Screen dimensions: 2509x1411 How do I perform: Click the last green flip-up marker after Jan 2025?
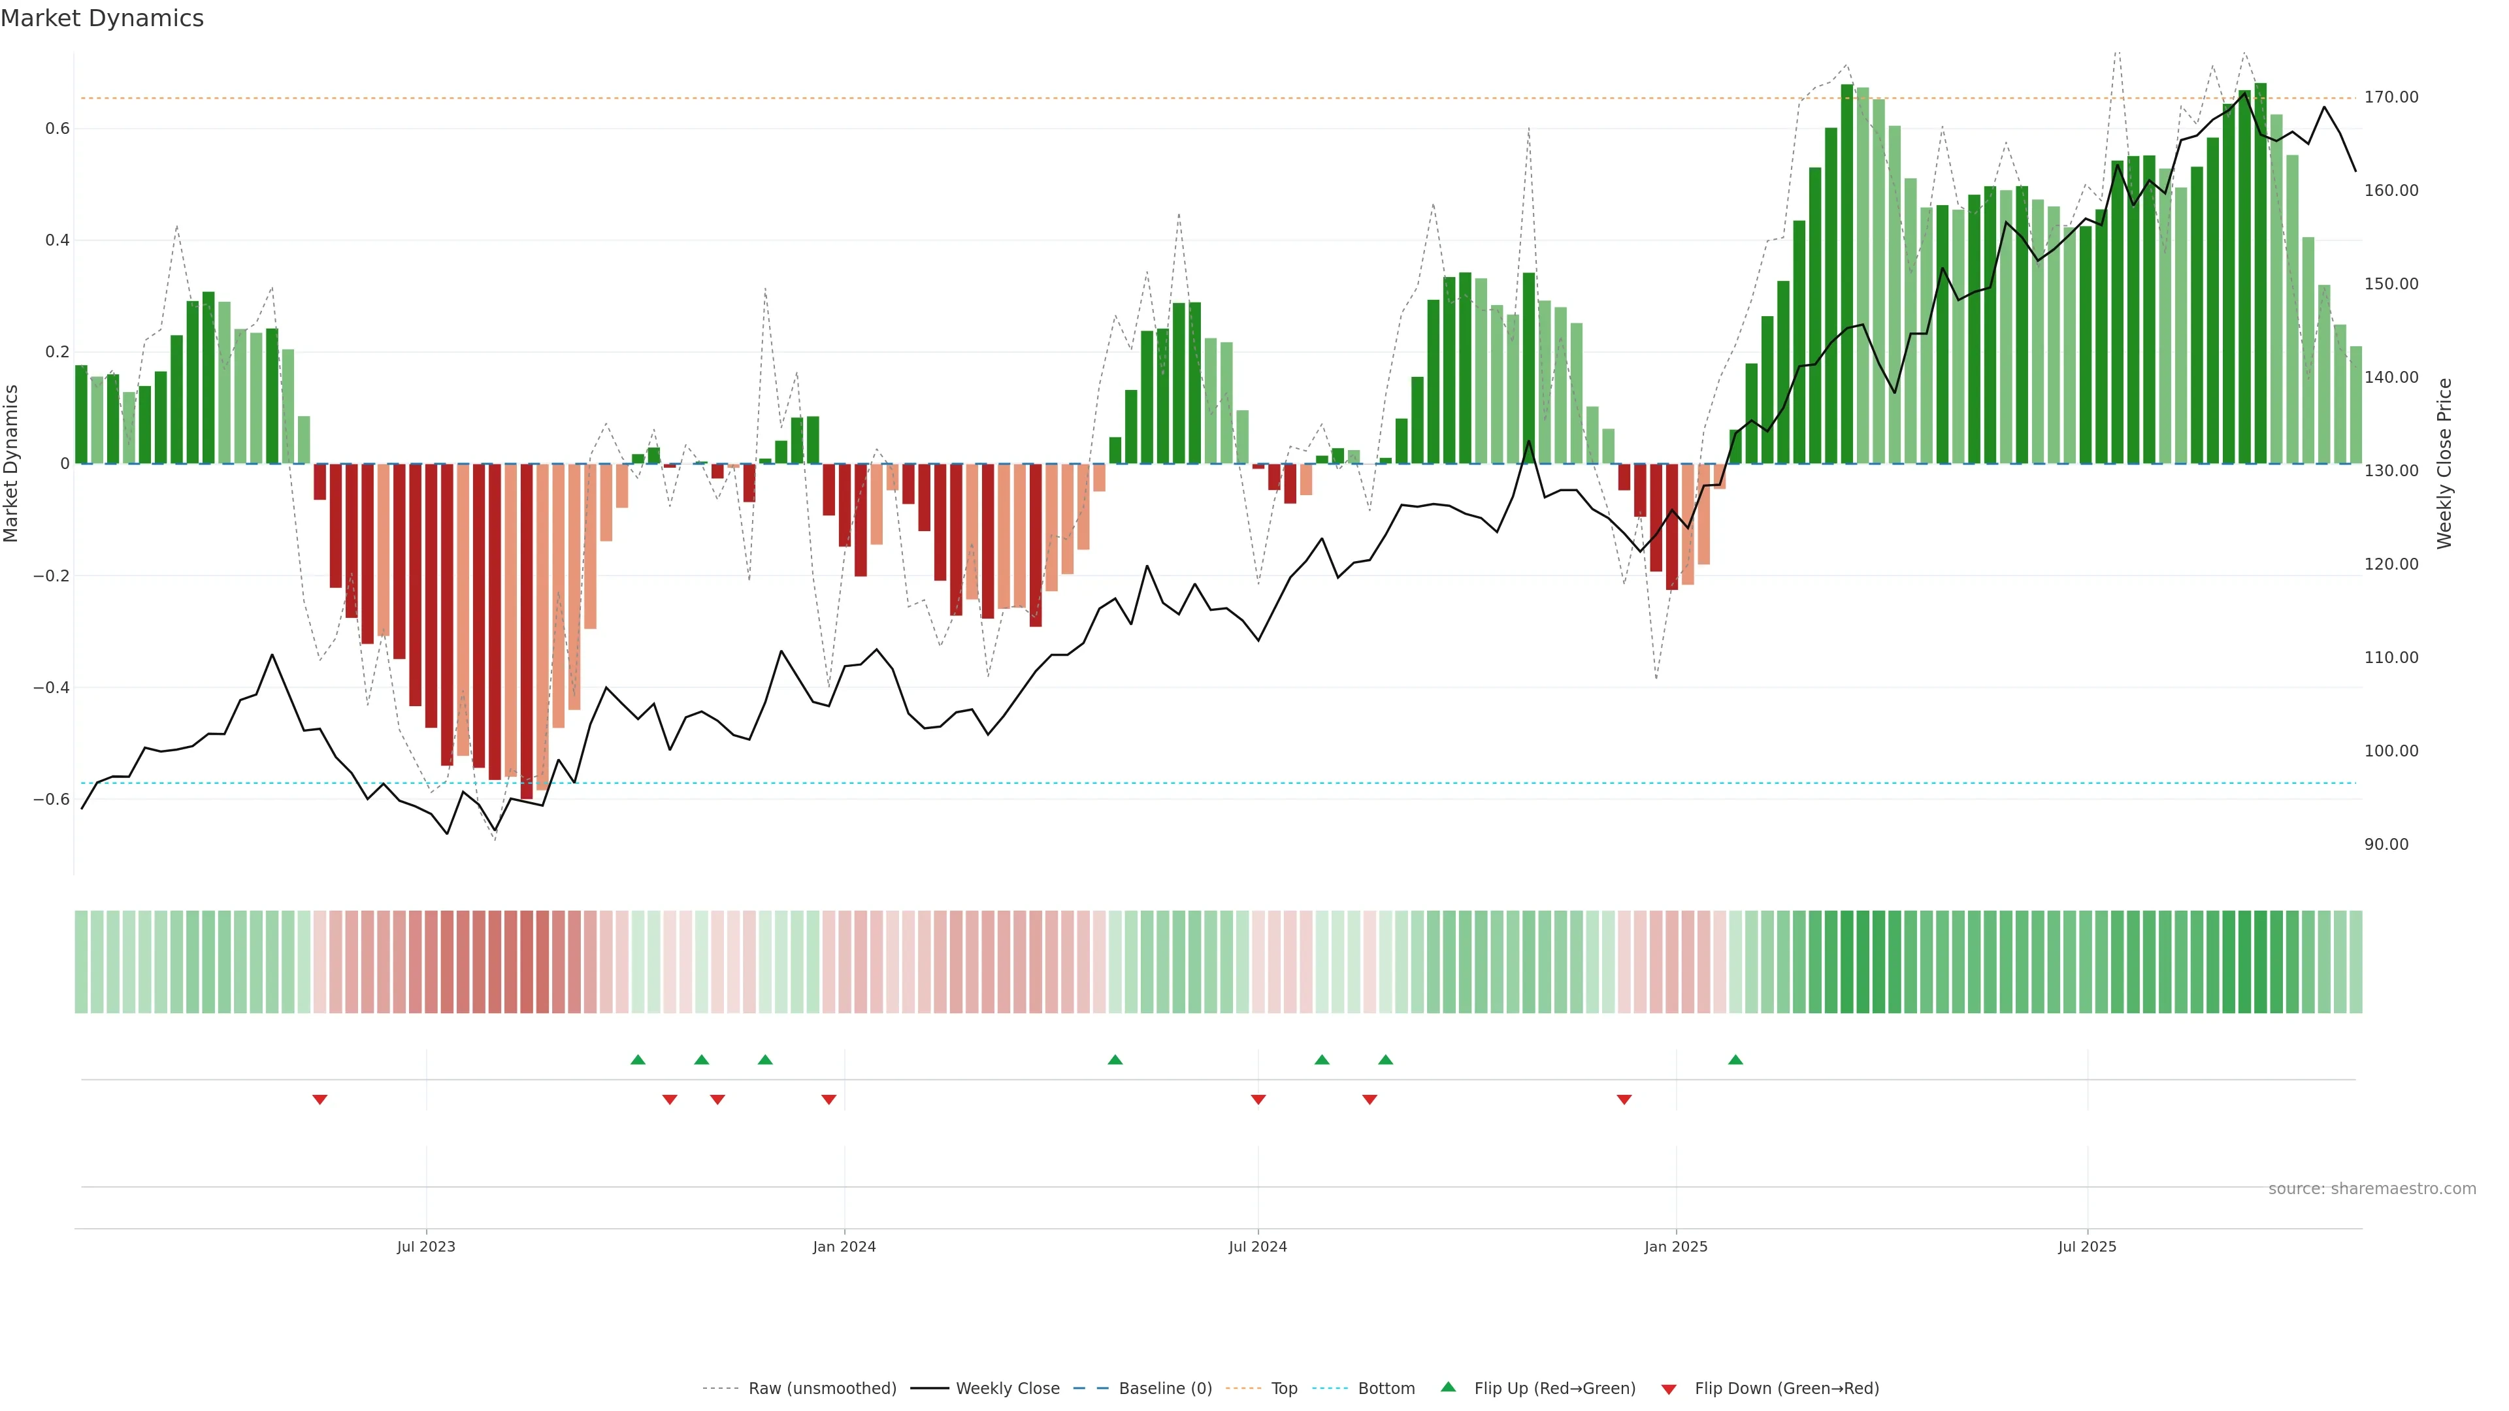click(1735, 1060)
